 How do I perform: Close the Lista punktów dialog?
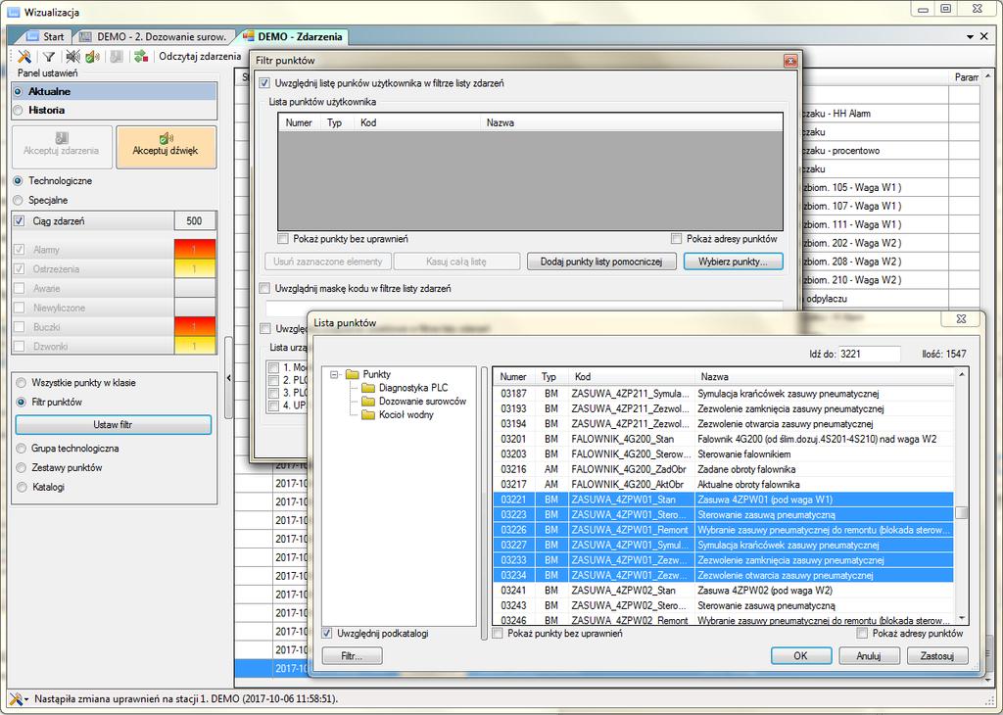(961, 318)
